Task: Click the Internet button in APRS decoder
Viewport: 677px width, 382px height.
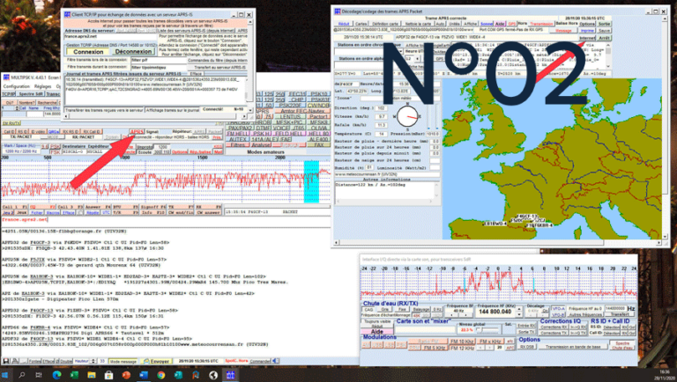Action: (x=587, y=38)
